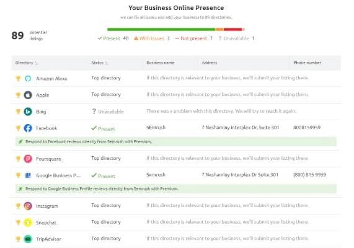Viewport: 354px width, 248px height.
Task: Click the Foursquare logo icon
Action: point(28,159)
